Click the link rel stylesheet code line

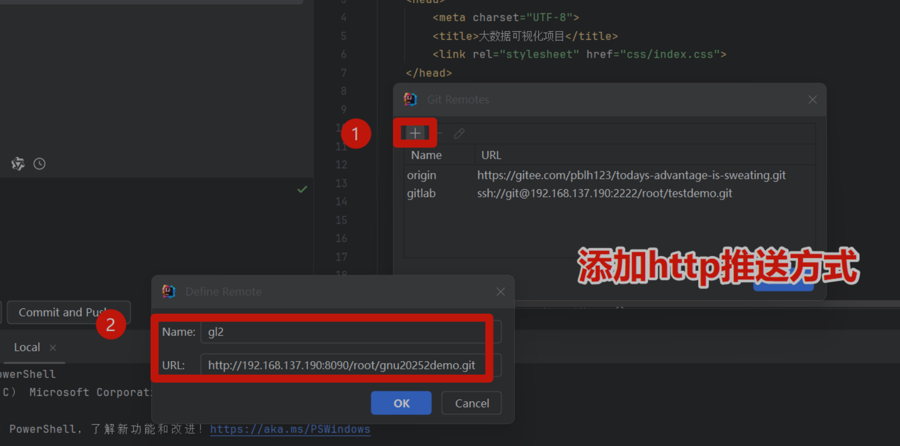click(x=580, y=54)
